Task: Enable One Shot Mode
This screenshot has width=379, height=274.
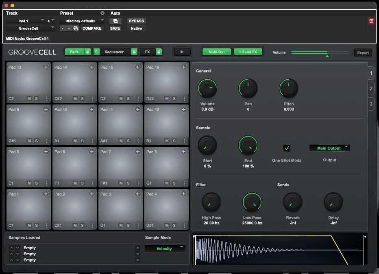Action: click(287, 148)
